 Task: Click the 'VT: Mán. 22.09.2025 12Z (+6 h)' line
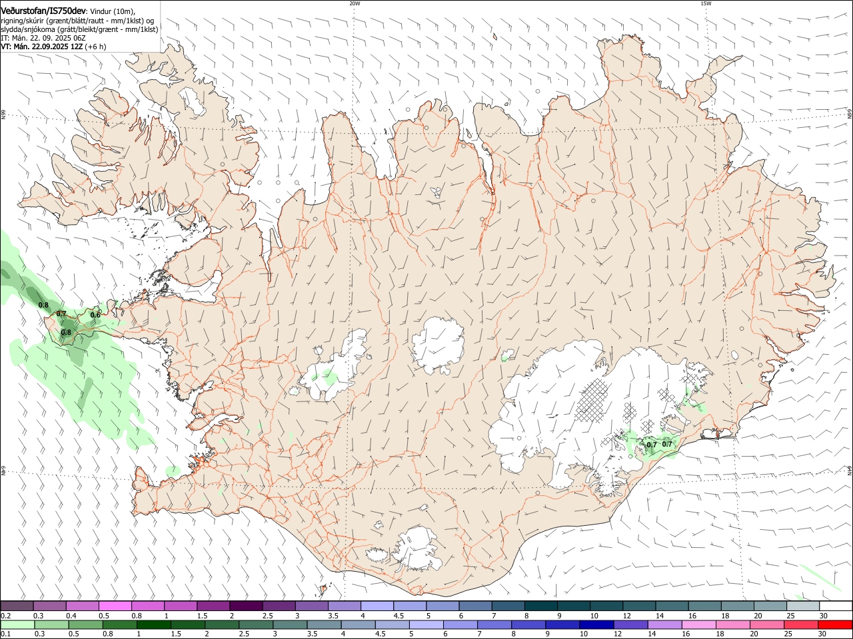pos(53,47)
